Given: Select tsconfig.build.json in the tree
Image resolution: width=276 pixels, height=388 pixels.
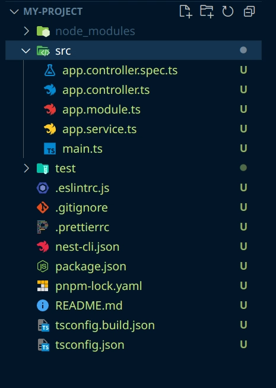Looking at the screenshot, I should 134,325.
